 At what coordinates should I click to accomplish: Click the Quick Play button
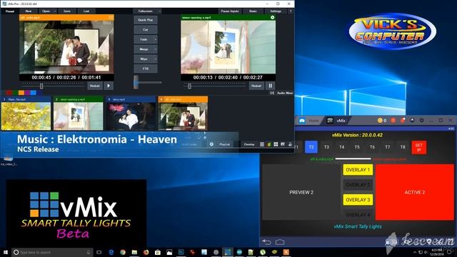coord(146,20)
